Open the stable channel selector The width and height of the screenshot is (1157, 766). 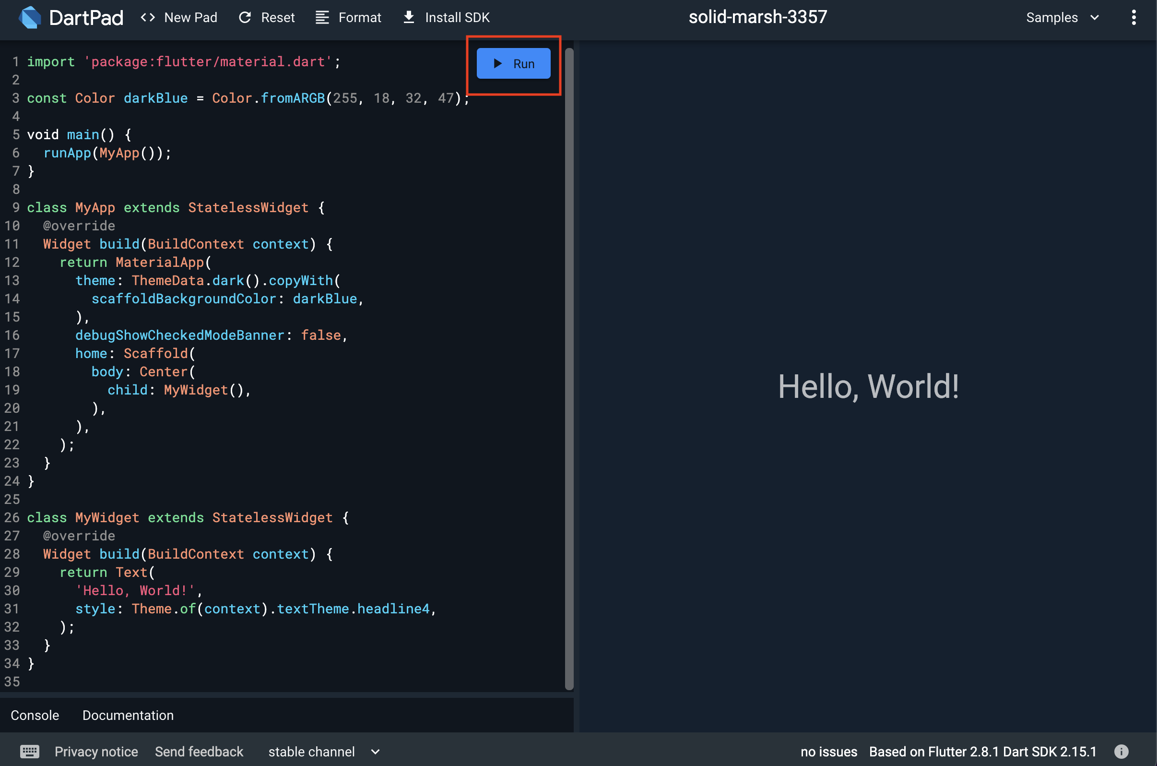[x=311, y=751]
